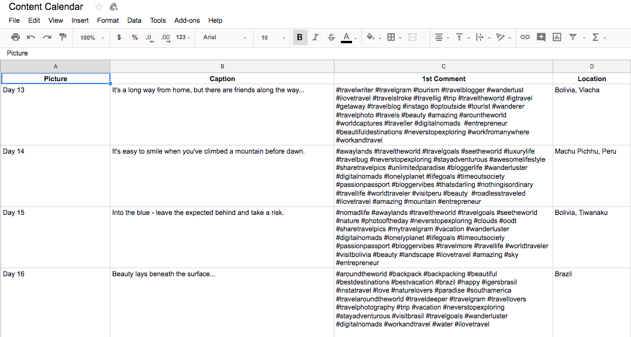Click the Redo arrow icon
Image resolution: width=631 pixels, height=337 pixels.
click(47, 37)
